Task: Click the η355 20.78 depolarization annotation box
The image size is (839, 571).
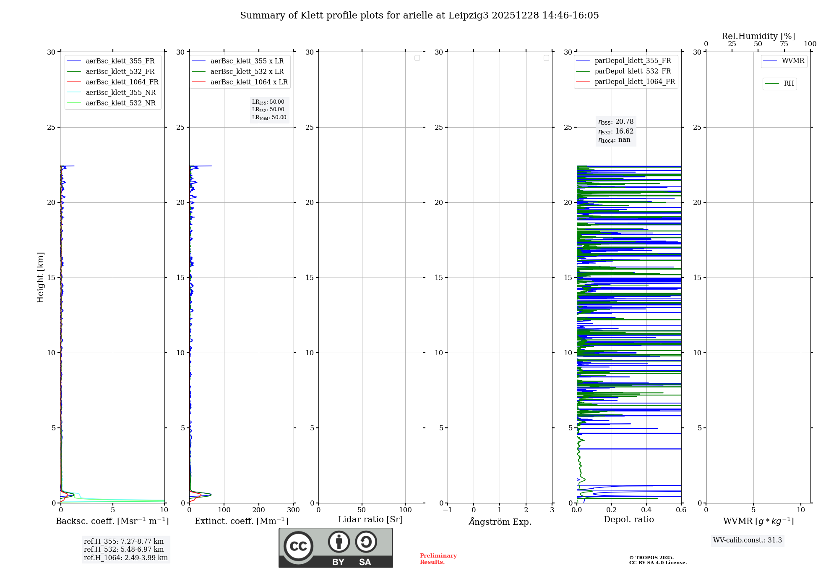Action: click(x=616, y=122)
